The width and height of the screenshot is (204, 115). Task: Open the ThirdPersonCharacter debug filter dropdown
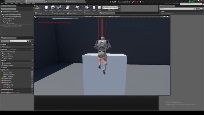(x=110, y=8)
